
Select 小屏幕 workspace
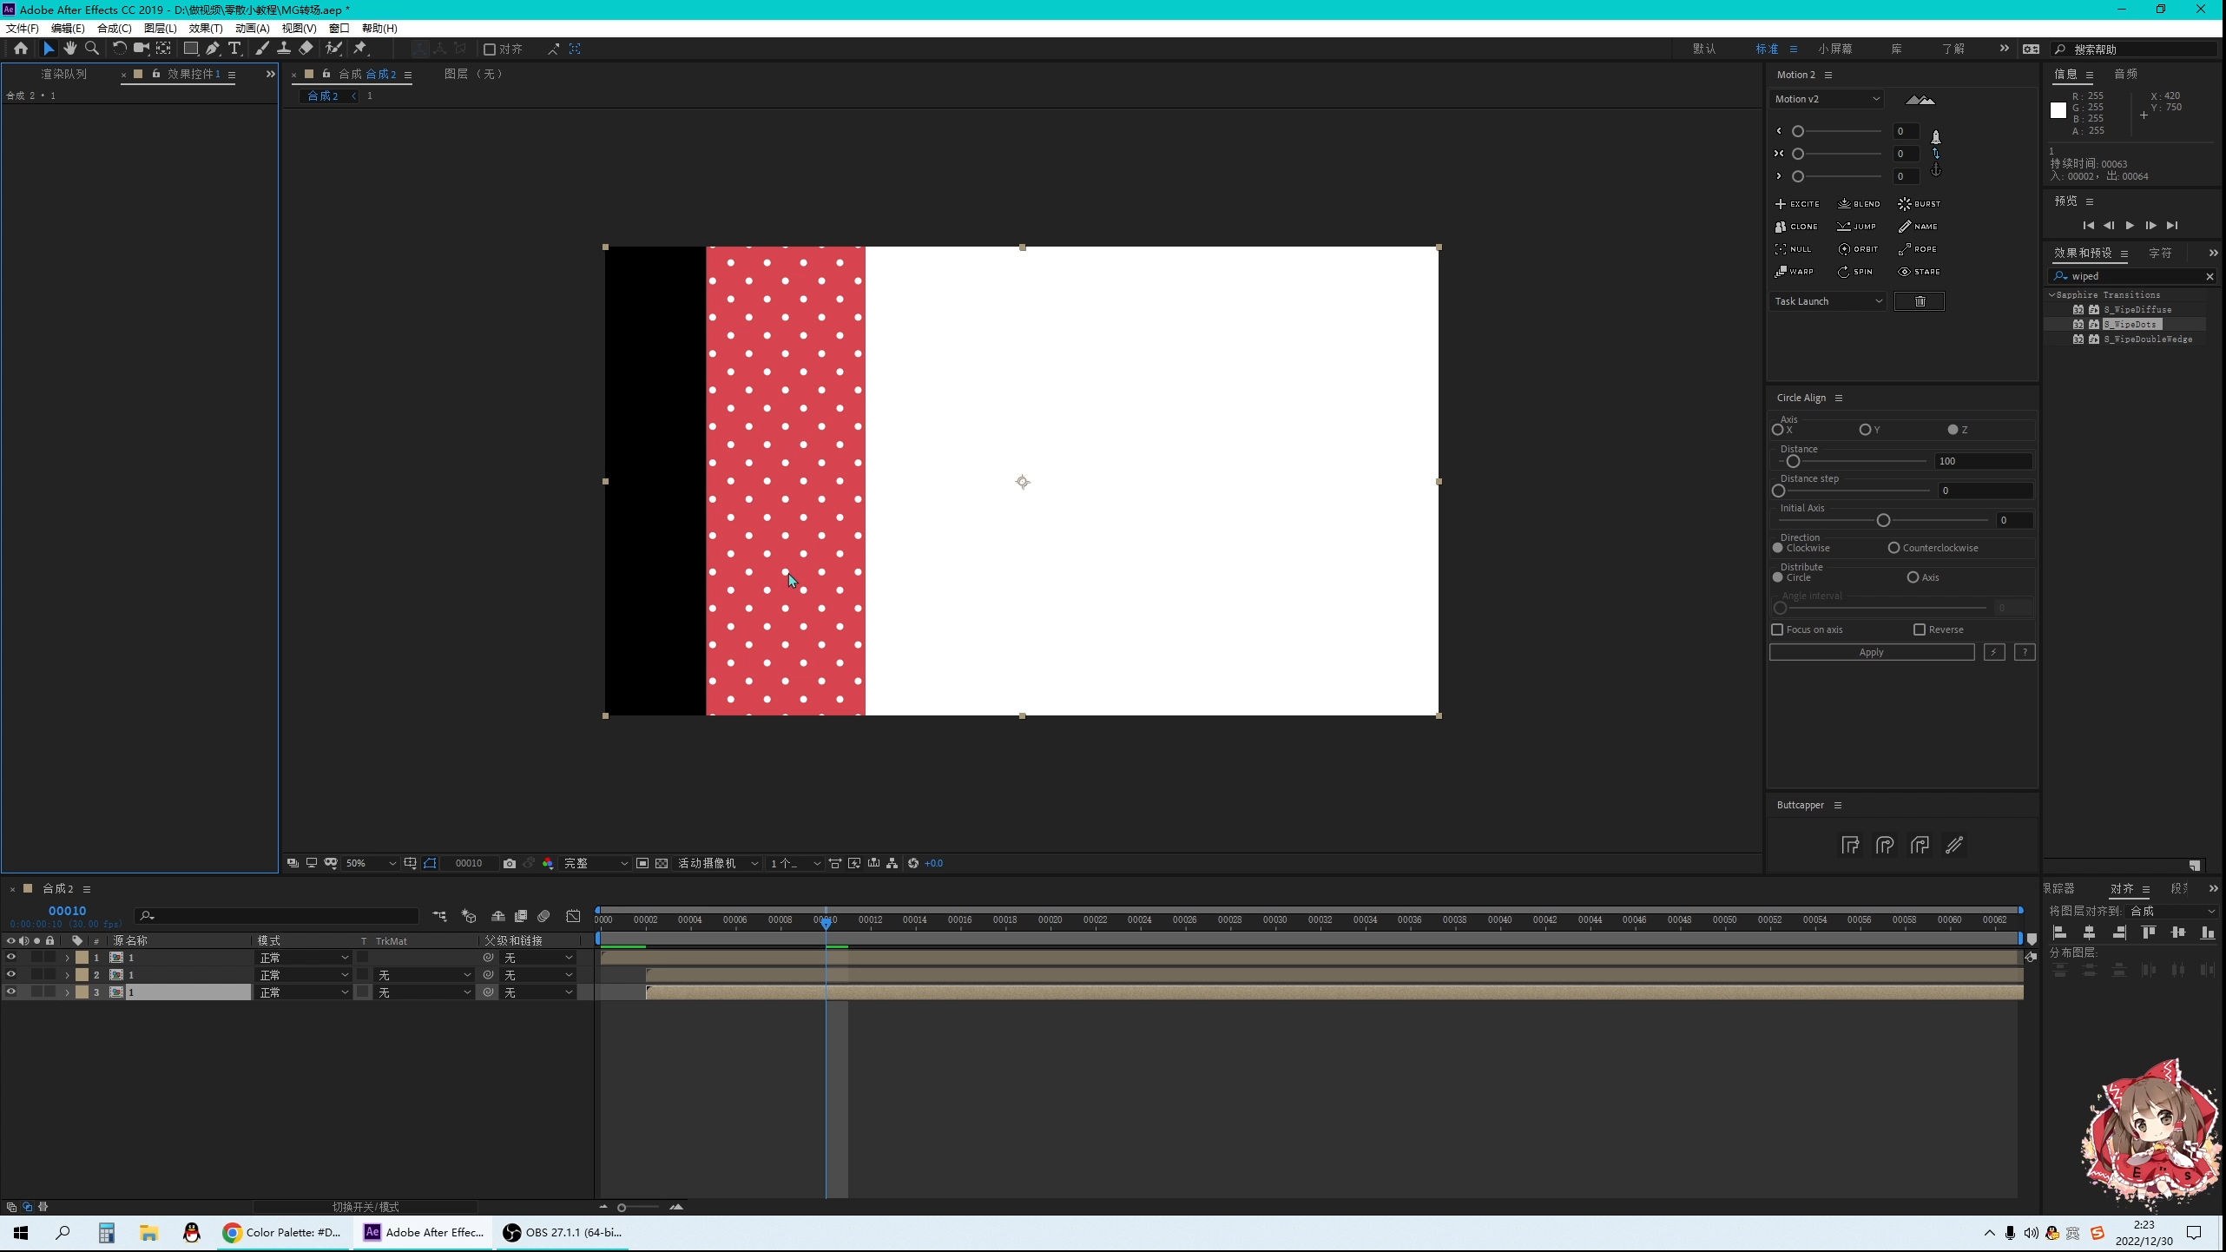(1835, 49)
